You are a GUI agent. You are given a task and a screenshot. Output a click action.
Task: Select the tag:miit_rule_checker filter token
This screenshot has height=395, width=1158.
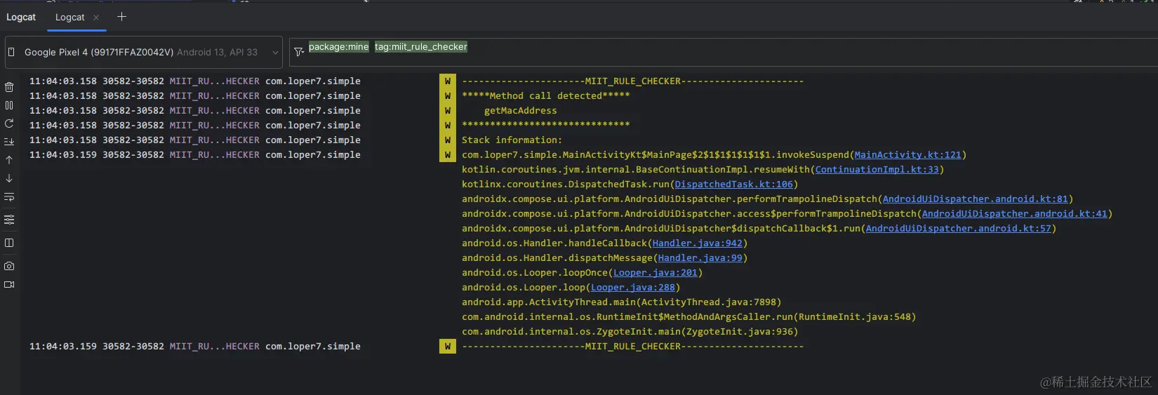coord(420,47)
